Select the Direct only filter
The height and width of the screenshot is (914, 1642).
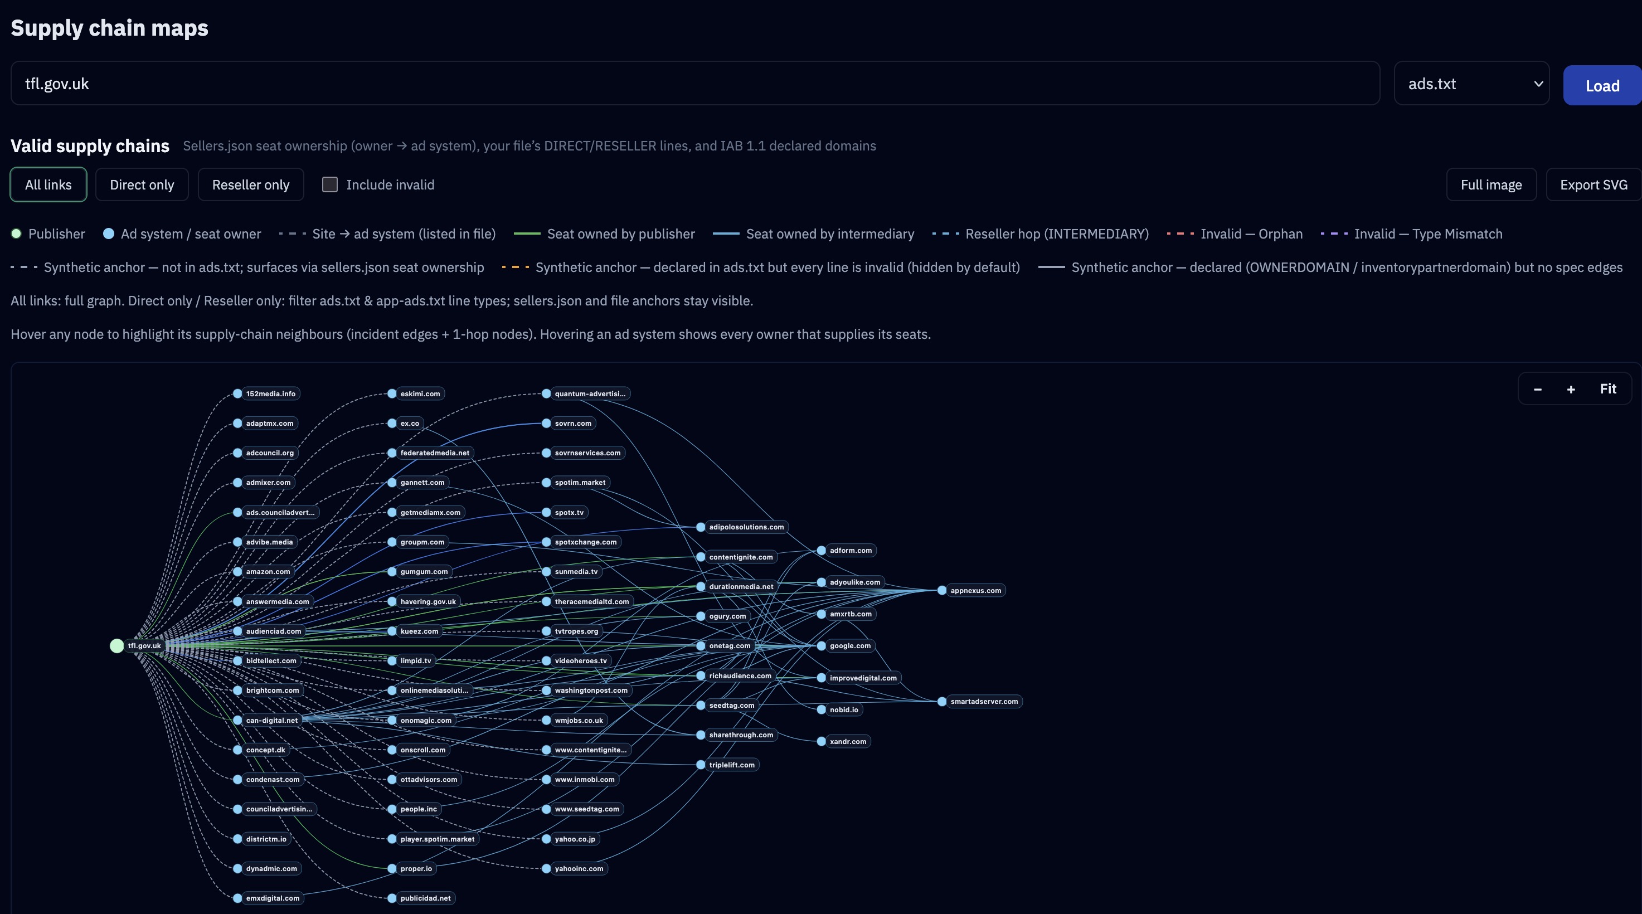coord(142,185)
